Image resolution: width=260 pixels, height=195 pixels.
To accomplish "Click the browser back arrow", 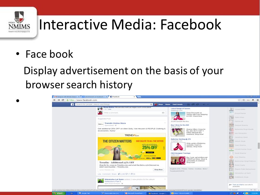I will (x=54, y=100).
